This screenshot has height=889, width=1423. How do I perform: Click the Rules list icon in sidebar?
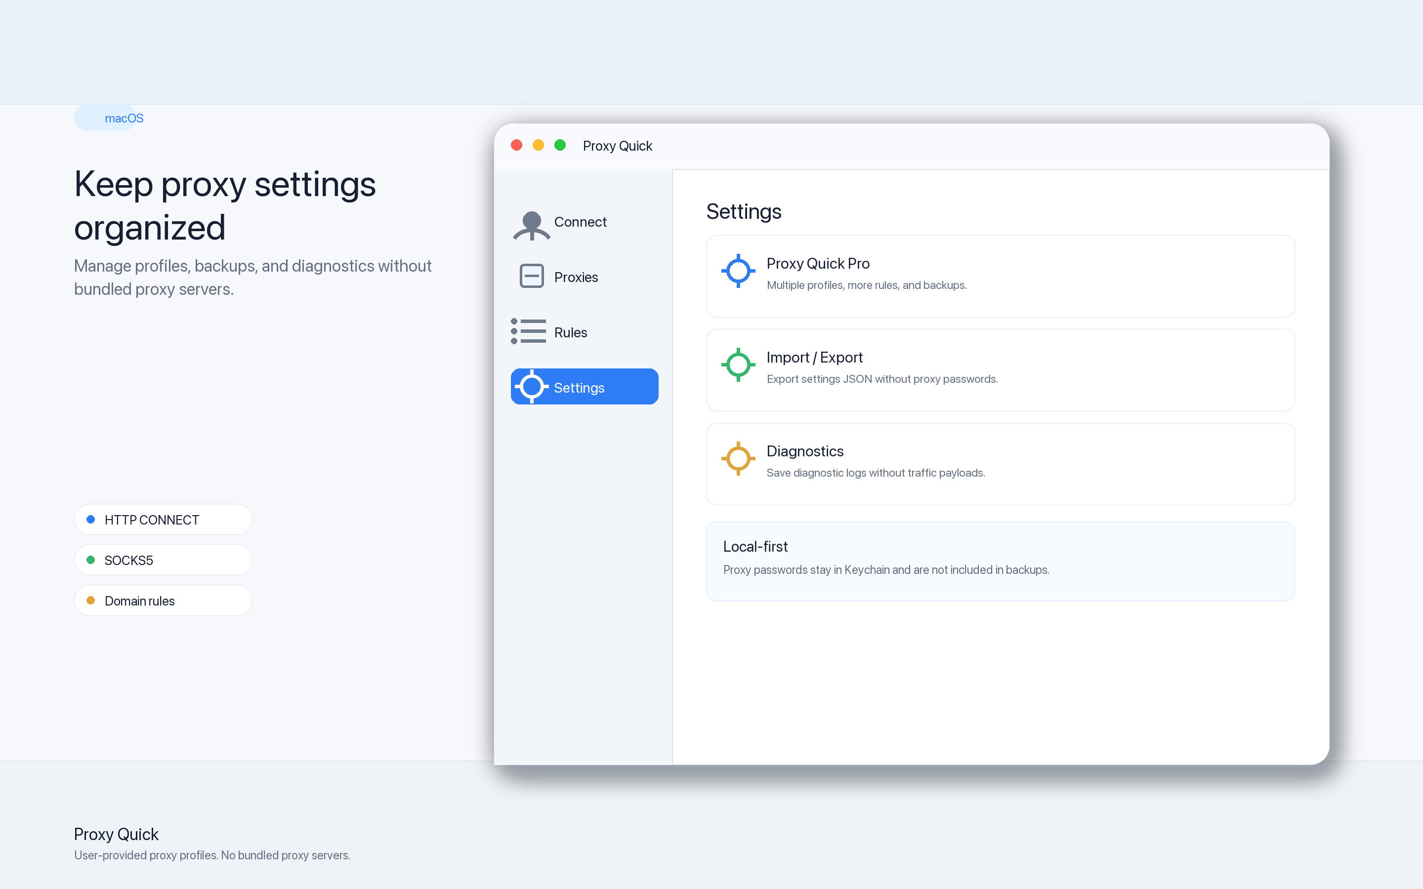(x=528, y=331)
